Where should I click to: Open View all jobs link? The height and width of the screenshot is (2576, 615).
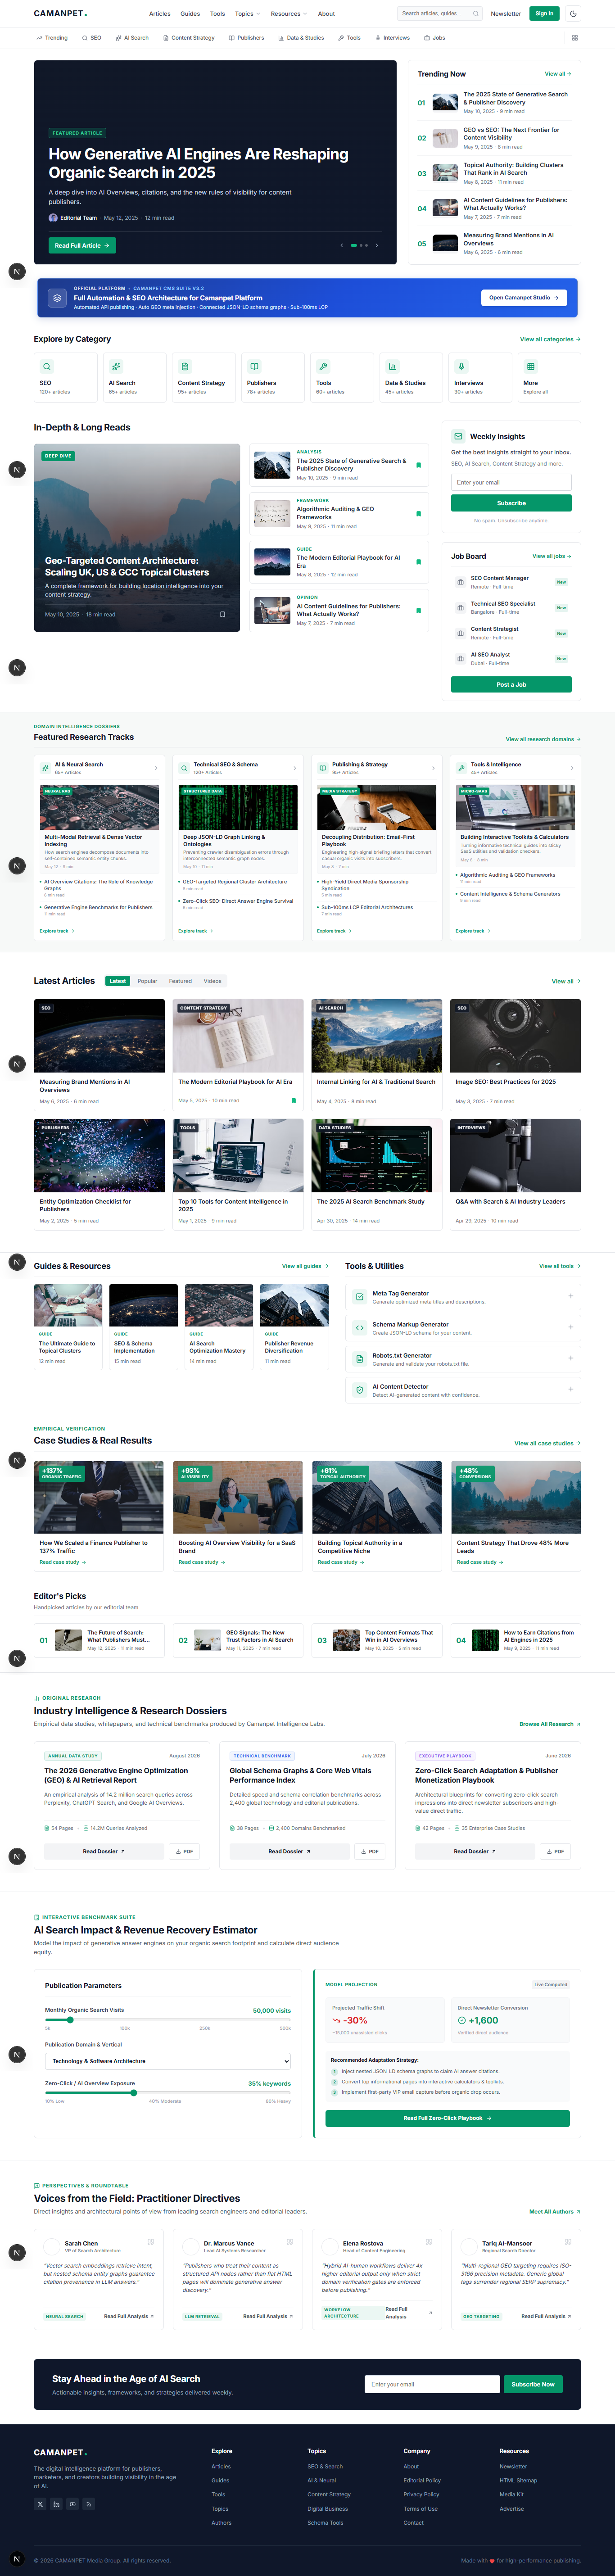[x=551, y=556]
